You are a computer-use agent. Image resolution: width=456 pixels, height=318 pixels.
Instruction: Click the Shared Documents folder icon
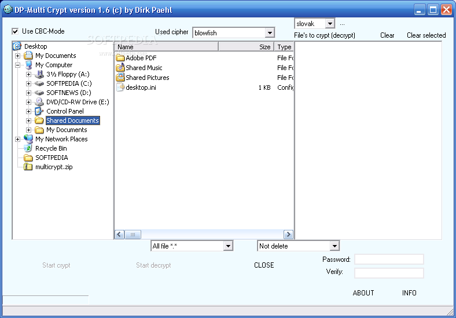click(x=39, y=120)
